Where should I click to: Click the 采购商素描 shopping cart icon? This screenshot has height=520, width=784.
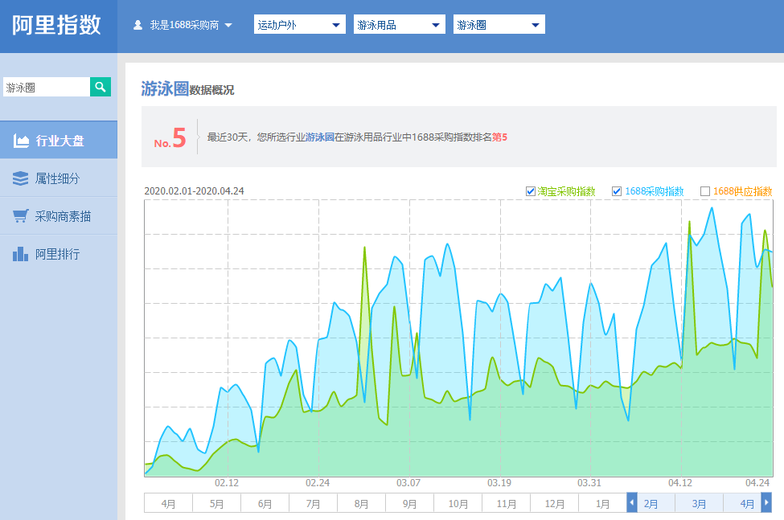[21, 216]
